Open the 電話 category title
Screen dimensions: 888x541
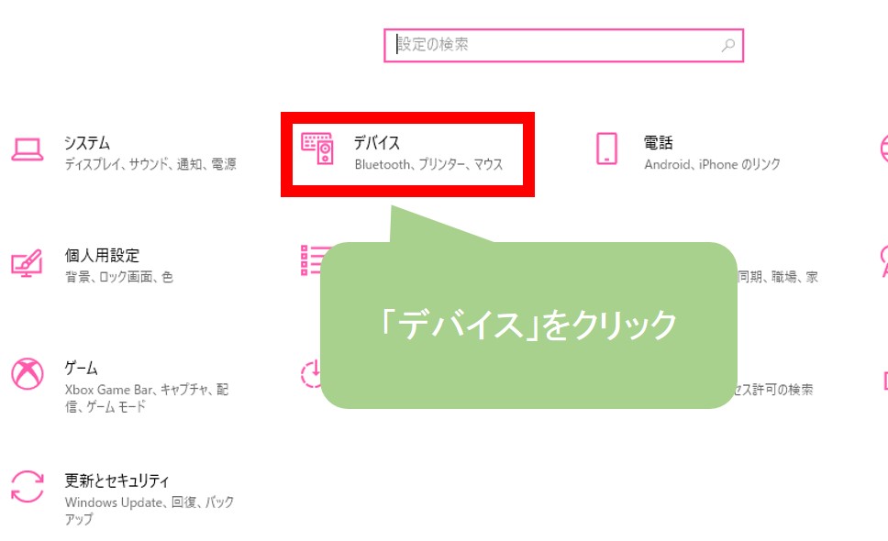[x=658, y=143]
